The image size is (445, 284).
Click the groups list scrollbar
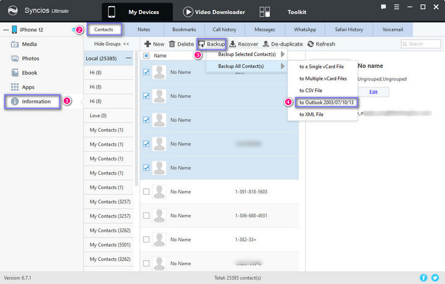click(136, 118)
